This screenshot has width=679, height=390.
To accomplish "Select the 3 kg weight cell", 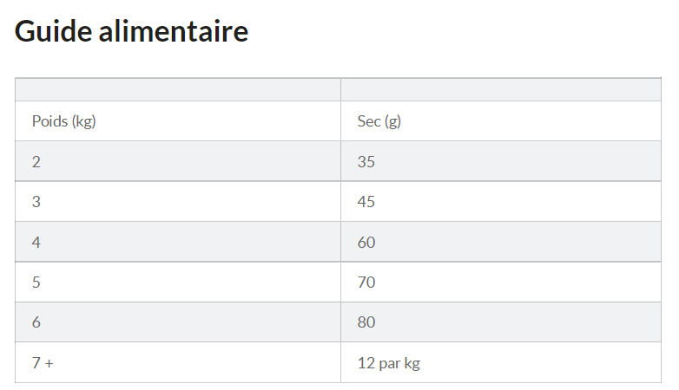I will pos(36,202).
